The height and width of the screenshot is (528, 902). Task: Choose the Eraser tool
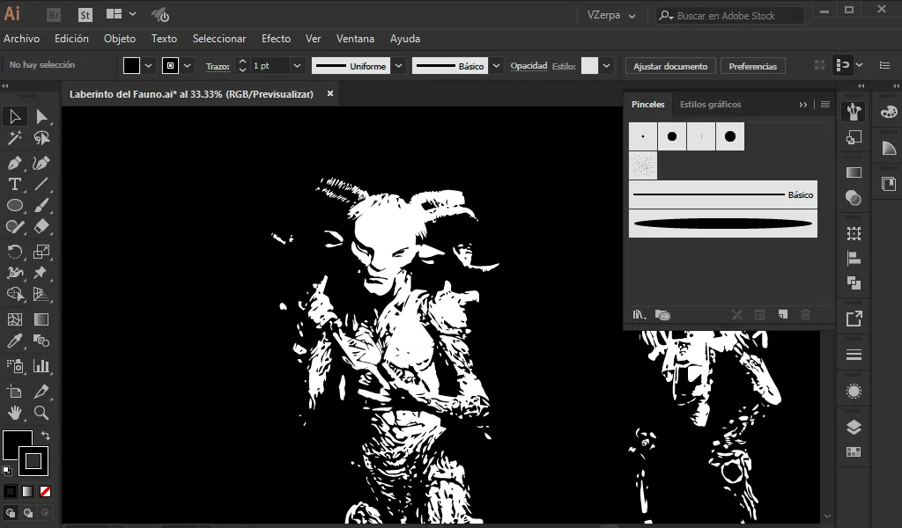point(41,227)
